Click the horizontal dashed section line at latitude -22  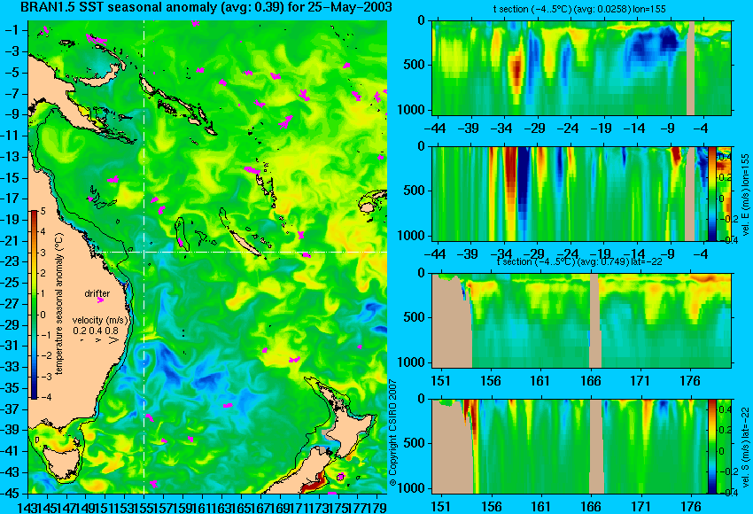point(240,252)
